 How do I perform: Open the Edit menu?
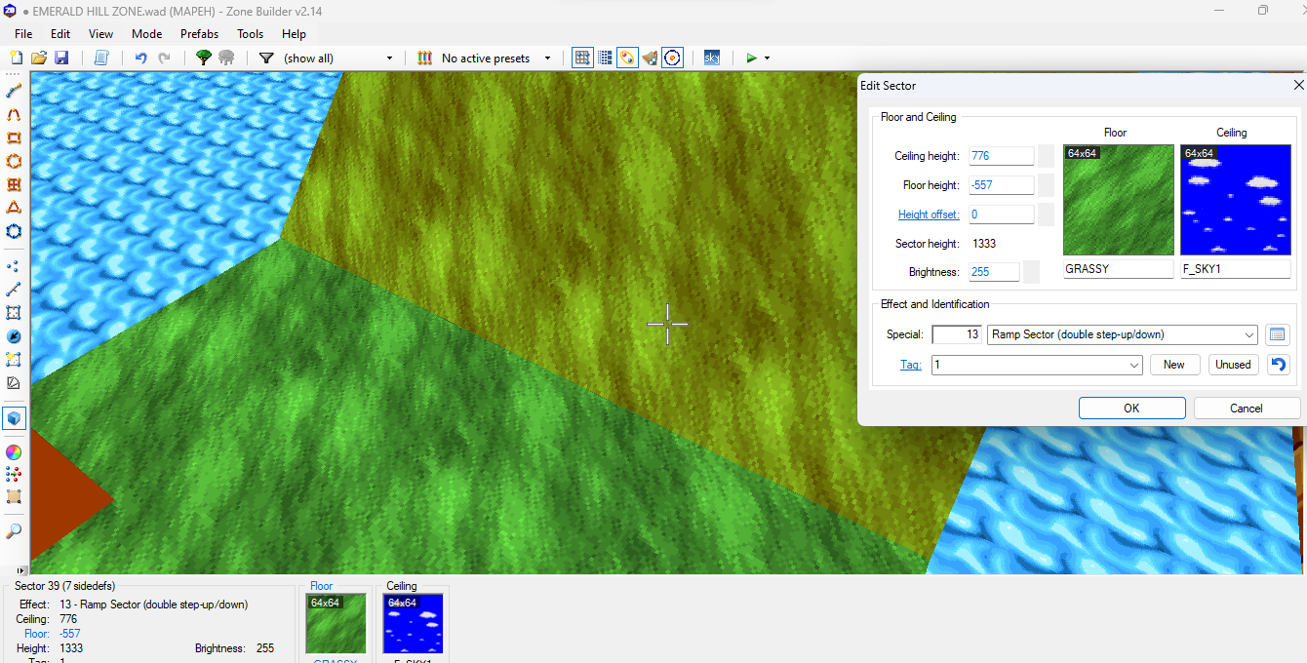pos(60,34)
